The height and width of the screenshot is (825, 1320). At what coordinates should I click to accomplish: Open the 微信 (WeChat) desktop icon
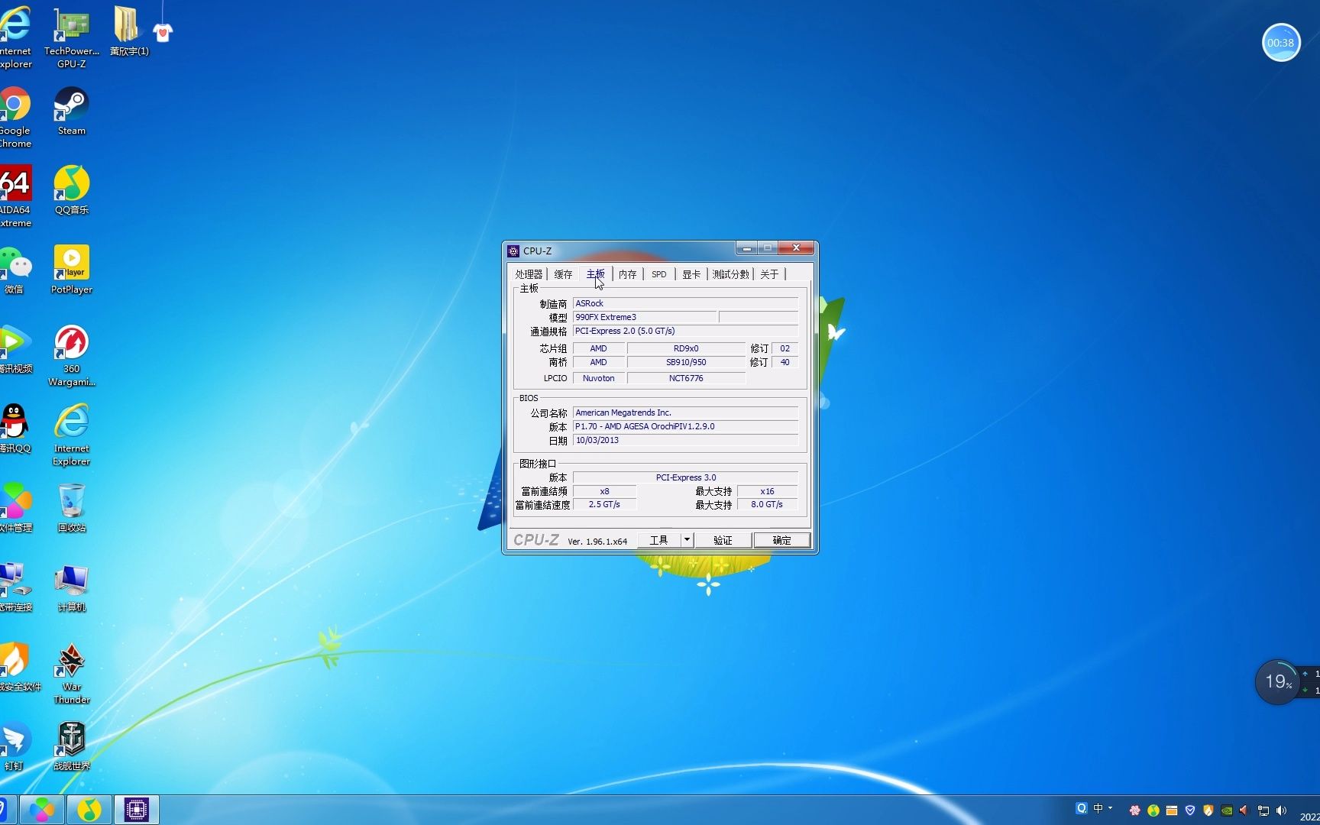tap(15, 270)
